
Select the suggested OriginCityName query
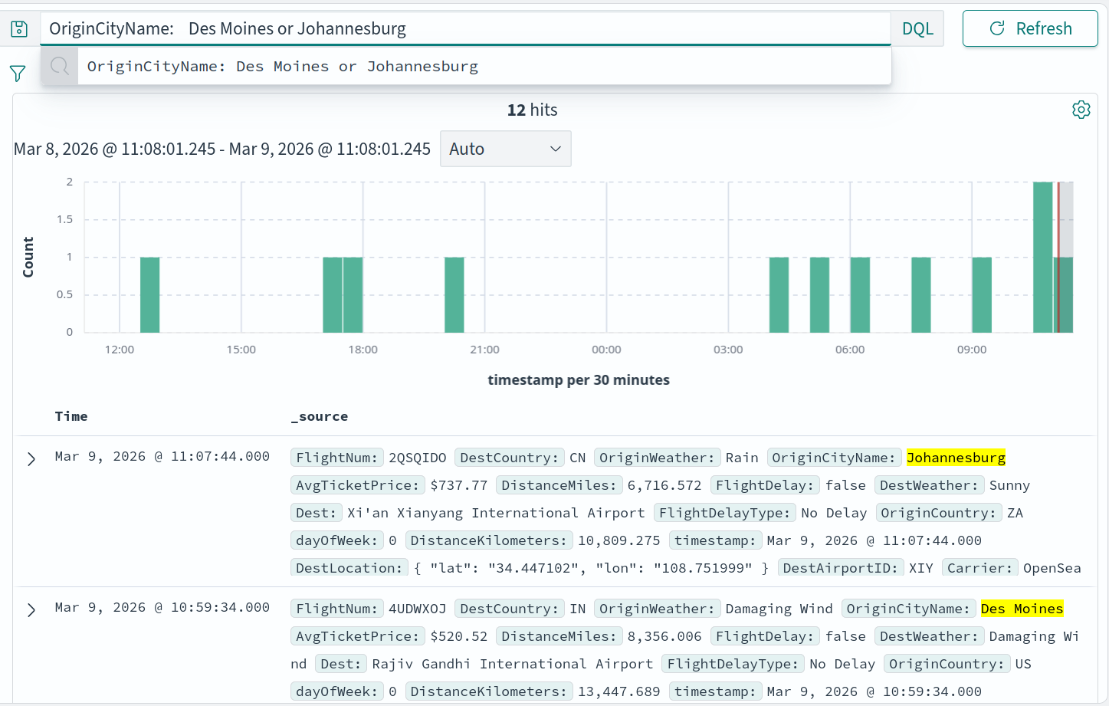283,67
